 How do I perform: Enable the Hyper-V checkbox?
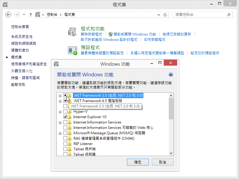click(65, 112)
